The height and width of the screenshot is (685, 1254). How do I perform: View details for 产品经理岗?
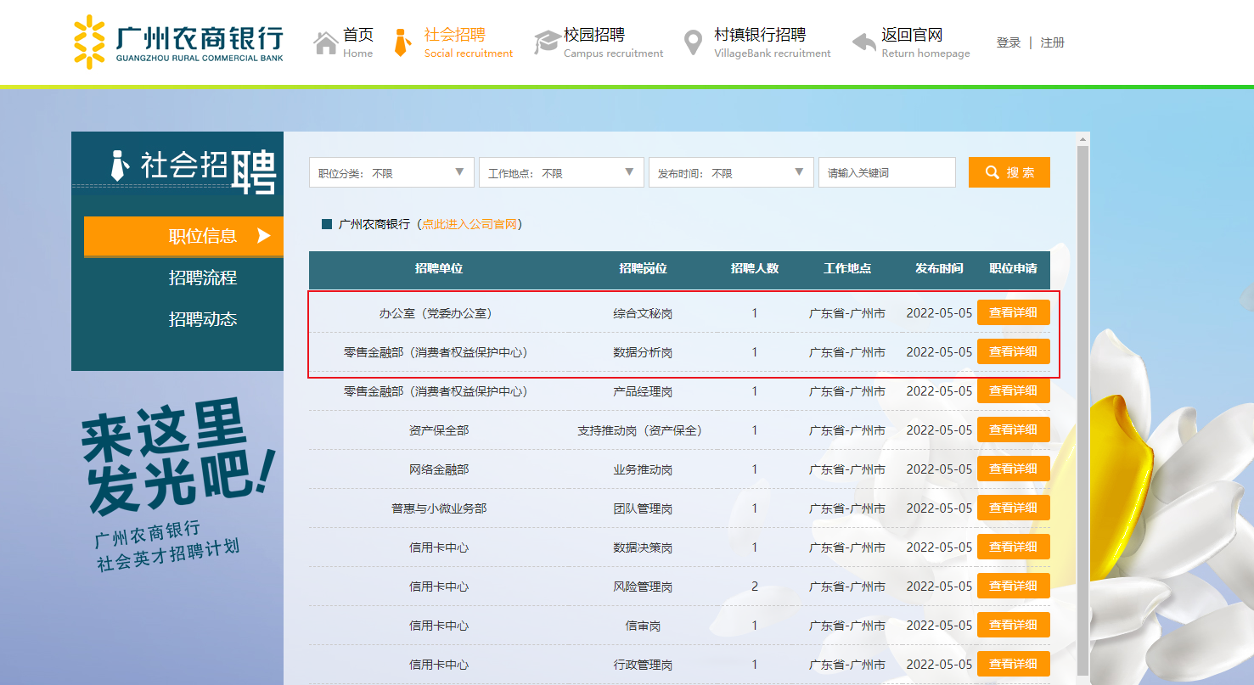coord(1014,390)
